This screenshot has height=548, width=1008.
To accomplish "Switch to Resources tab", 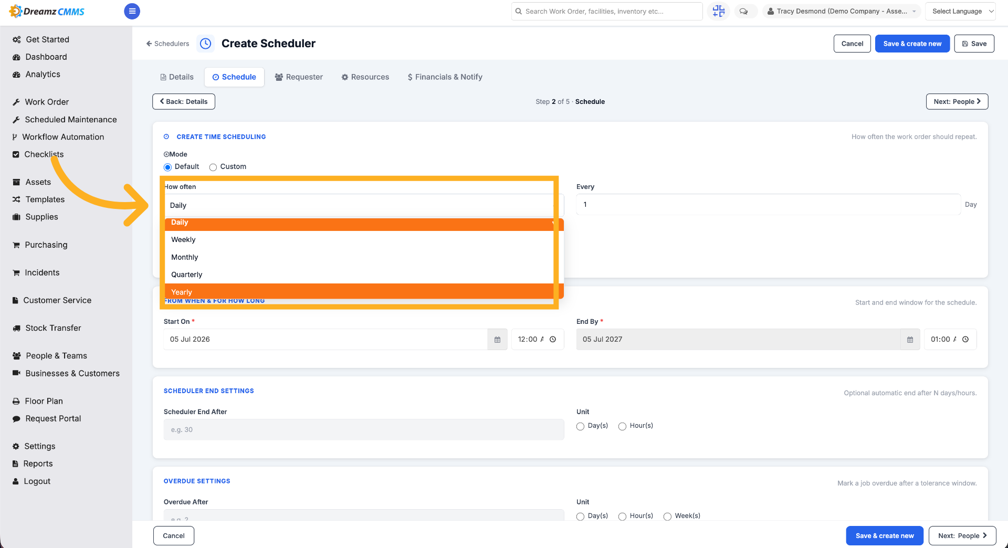I will click(x=365, y=77).
